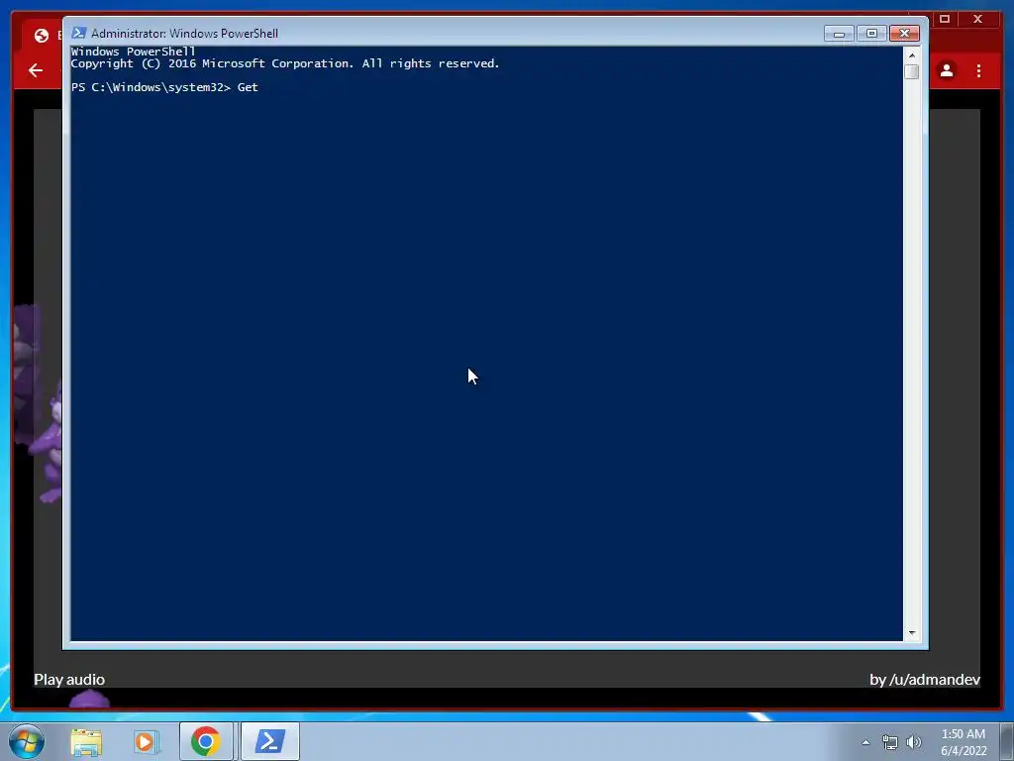Click the globe icon on the browser tab

42,36
